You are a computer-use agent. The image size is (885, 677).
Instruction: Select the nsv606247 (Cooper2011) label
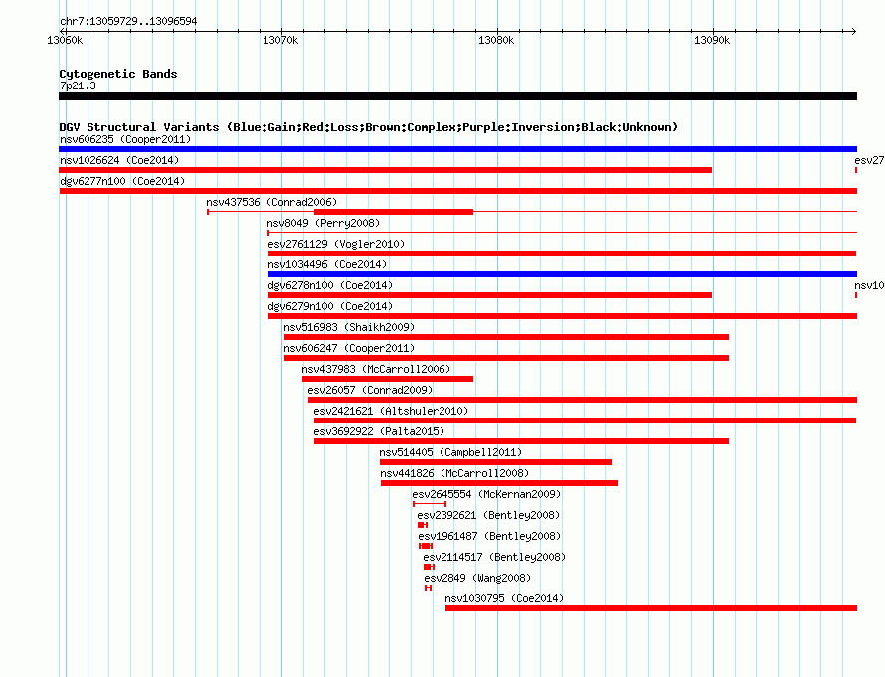pyautogui.click(x=349, y=348)
